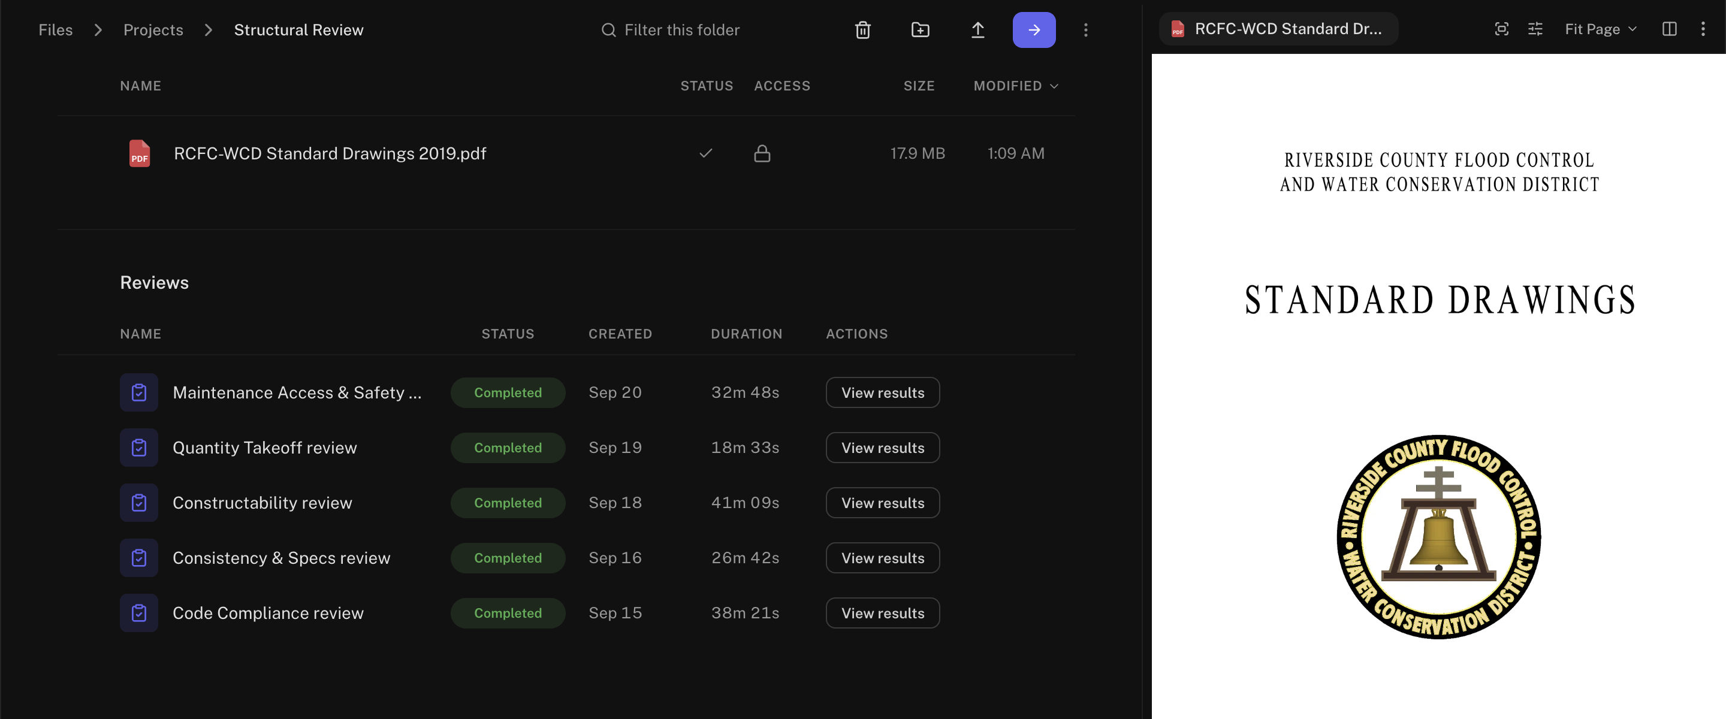
Task: Click the district seal logo in the PDF preview
Action: pyautogui.click(x=1438, y=537)
